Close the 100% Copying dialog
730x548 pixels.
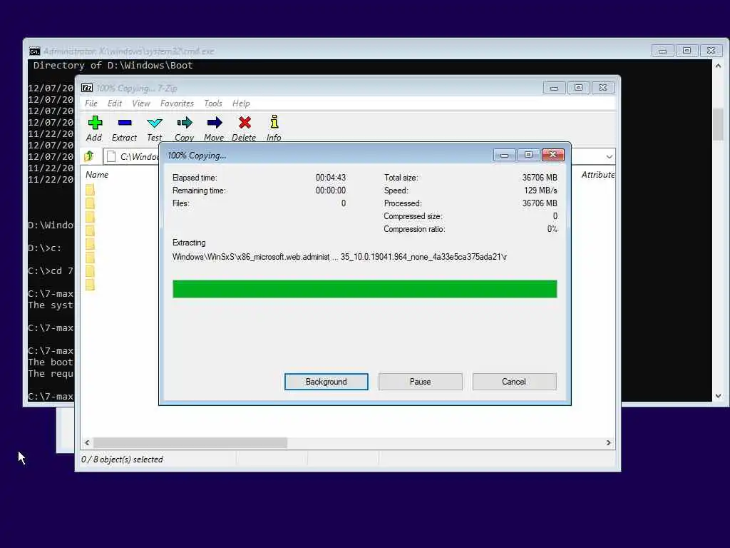click(x=553, y=155)
